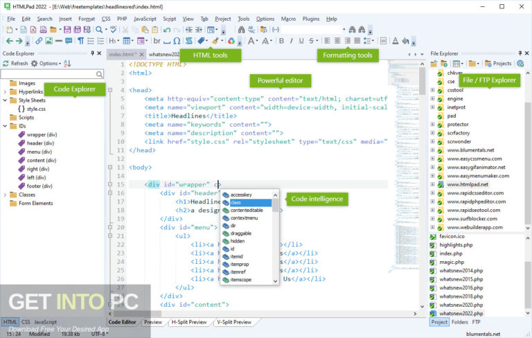The image size is (532, 338).
Task: Collapse the IDs tree node
Action: click(x=5, y=126)
